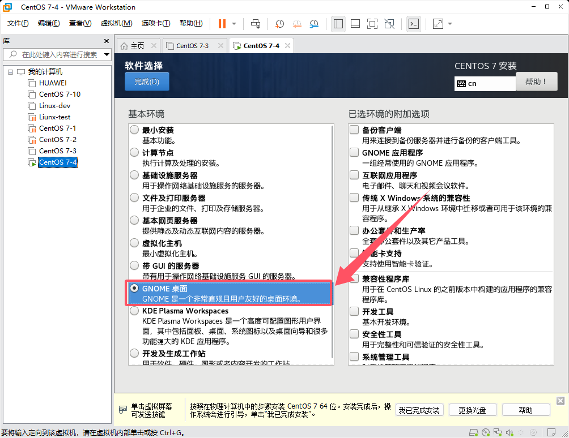569x438 pixels.
Task: Select CentOS 7-10 in the library
Action: pos(60,94)
